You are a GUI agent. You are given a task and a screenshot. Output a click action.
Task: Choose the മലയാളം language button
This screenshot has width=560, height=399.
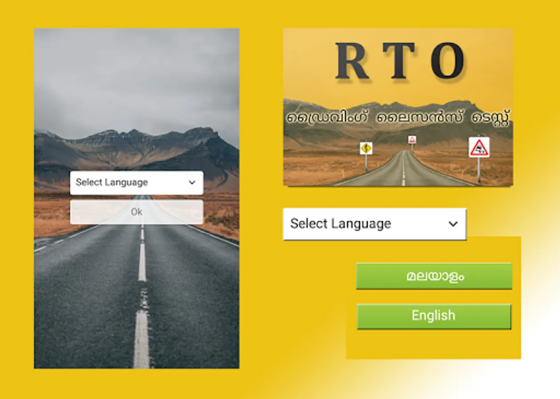[x=434, y=276]
